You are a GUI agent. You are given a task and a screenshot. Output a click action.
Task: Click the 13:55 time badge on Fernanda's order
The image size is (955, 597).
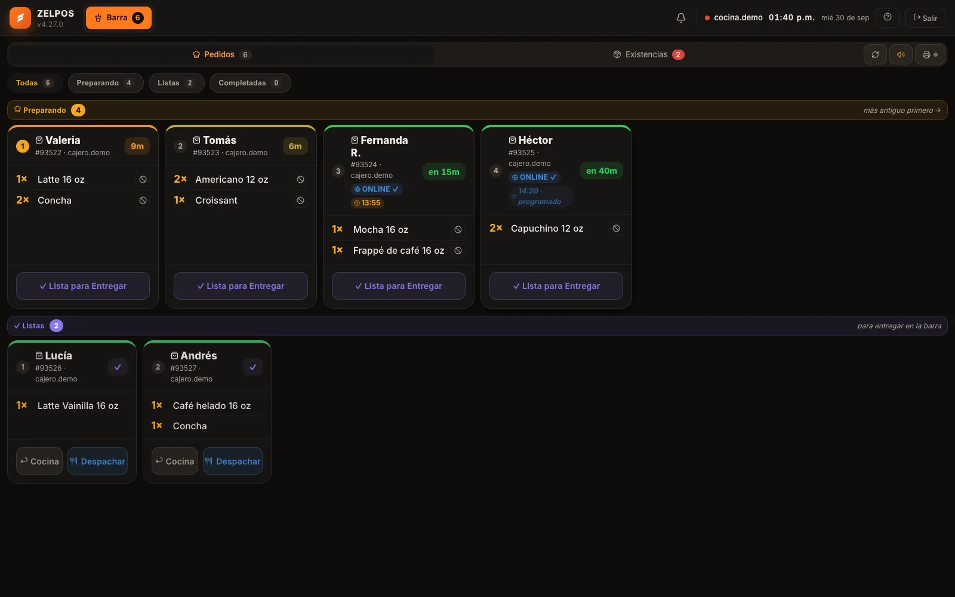tap(367, 203)
